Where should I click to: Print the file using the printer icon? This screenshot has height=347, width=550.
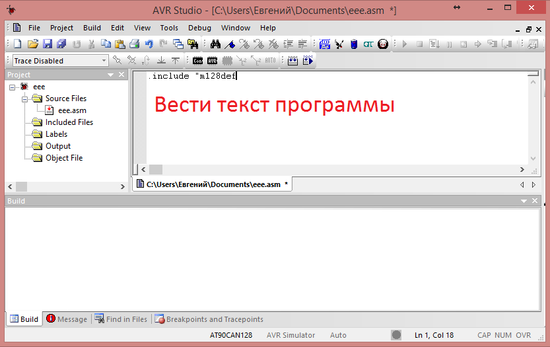click(x=134, y=44)
